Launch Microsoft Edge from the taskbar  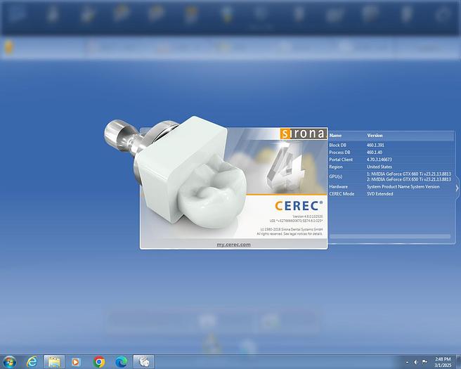121,362
